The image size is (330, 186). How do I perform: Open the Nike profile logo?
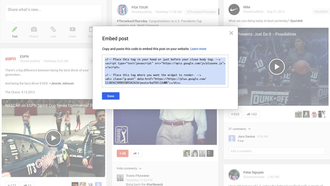coord(234,10)
